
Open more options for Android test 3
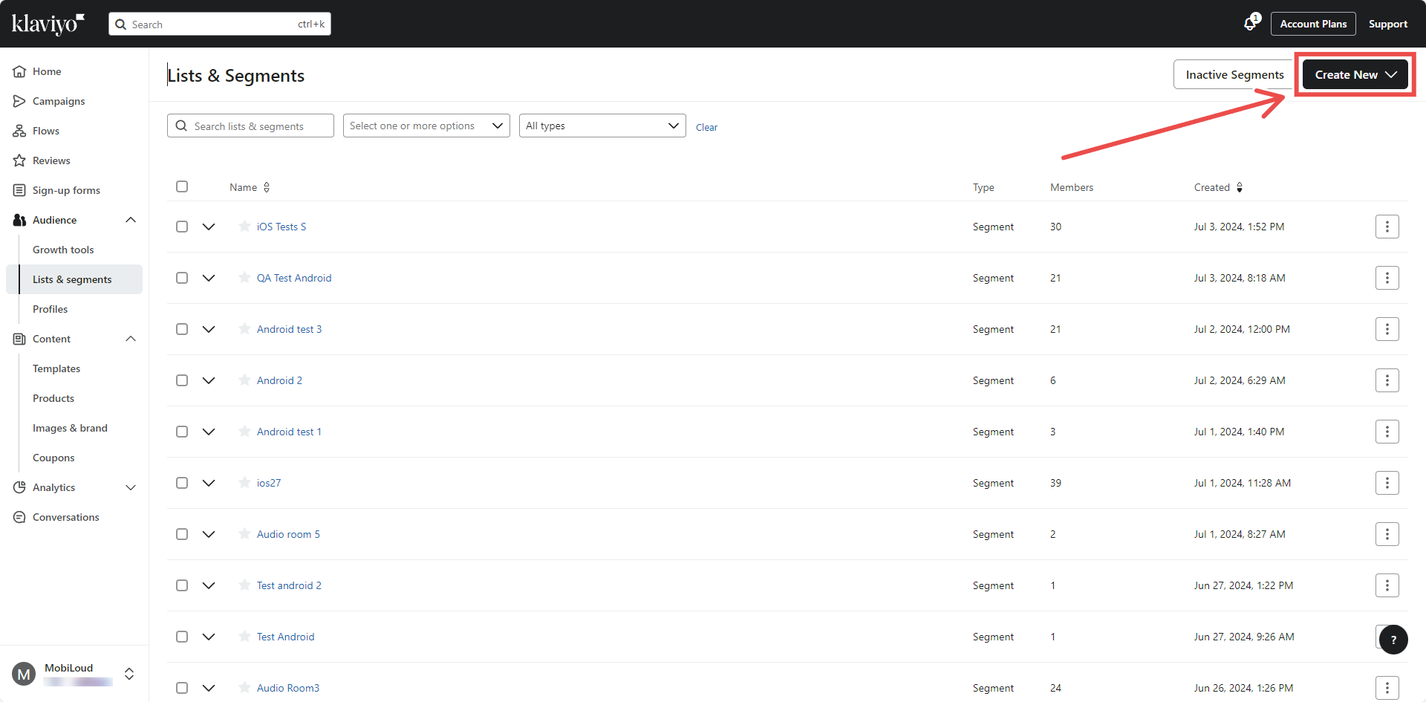point(1387,329)
